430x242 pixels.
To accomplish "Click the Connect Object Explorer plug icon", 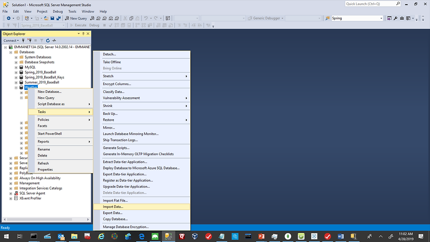I will coord(23,40).
